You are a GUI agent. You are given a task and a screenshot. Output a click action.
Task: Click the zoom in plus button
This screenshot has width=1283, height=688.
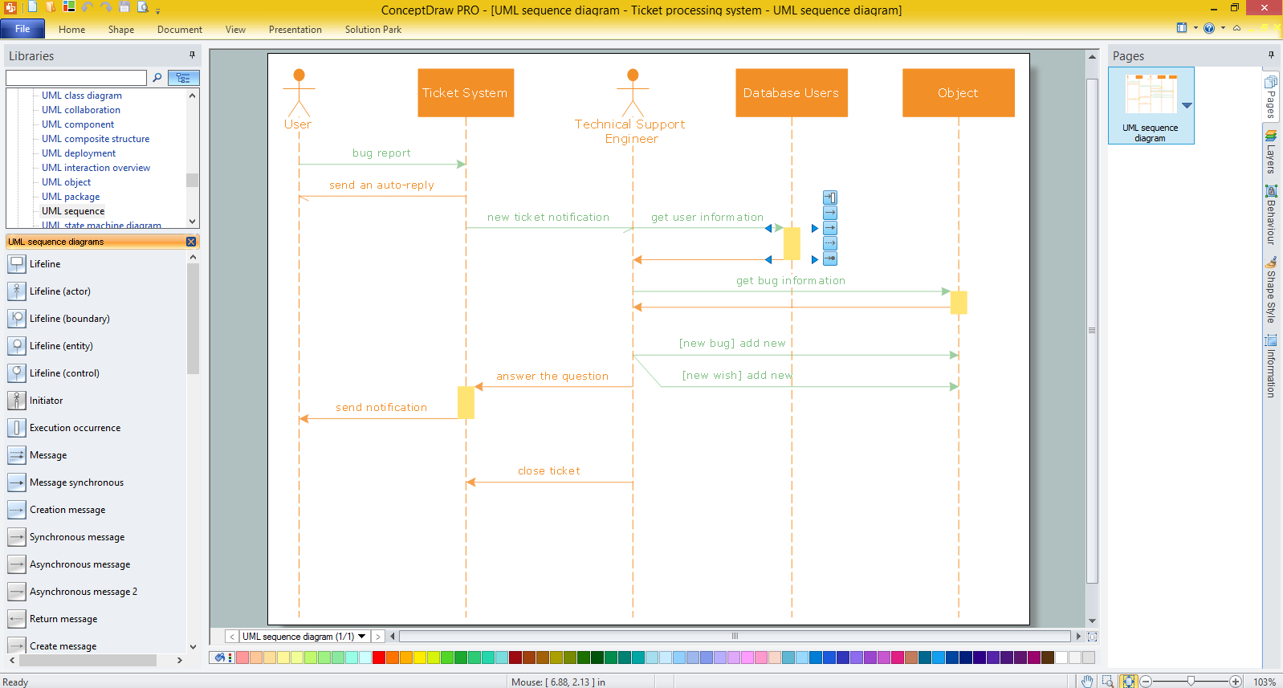tap(1236, 682)
